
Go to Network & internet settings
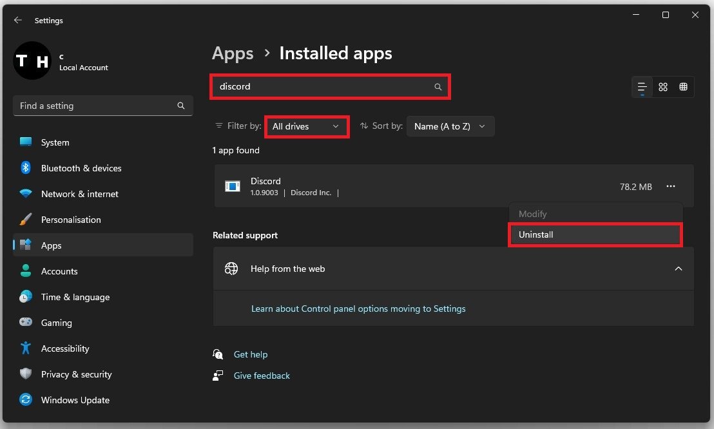[x=79, y=194]
